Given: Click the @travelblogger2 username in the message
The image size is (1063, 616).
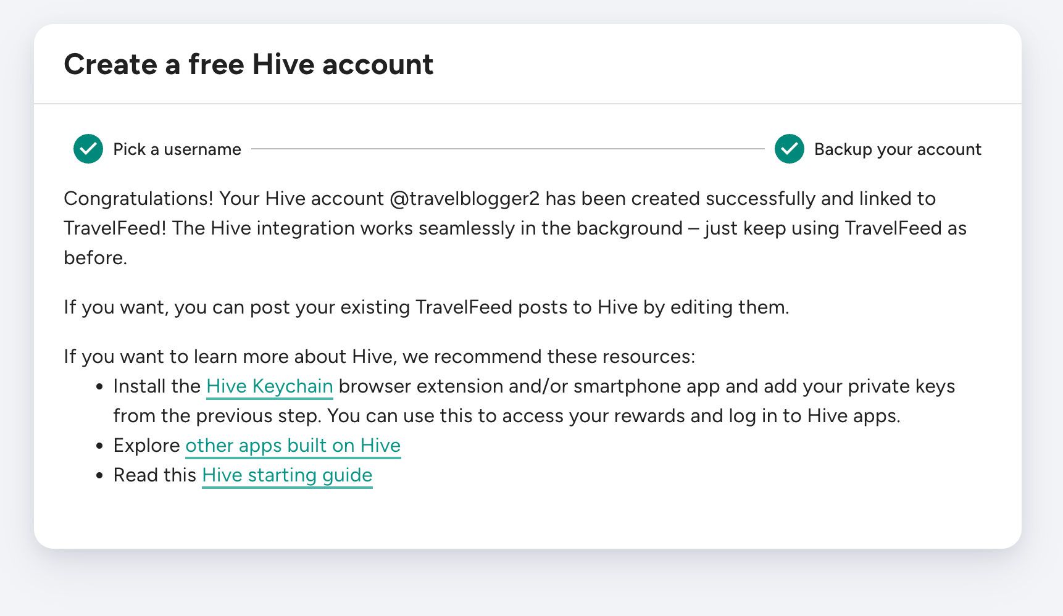Looking at the screenshot, I should [x=464, y=199].
